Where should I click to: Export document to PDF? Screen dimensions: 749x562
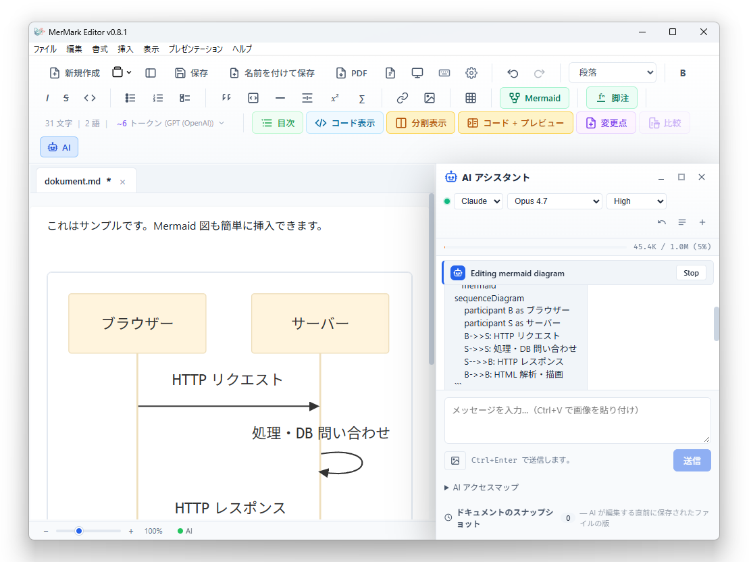coord(352,73)
